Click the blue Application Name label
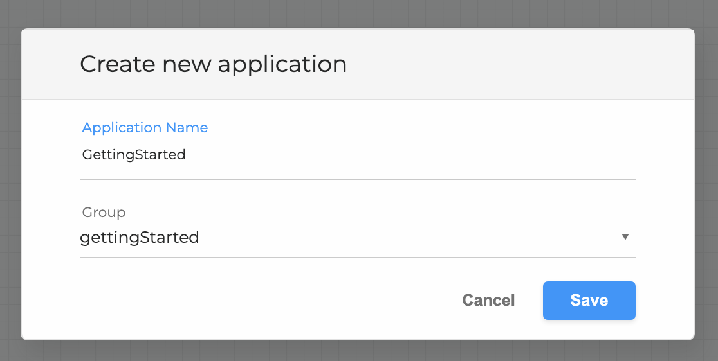Viewport: 718px width, 361px height. click(145, 127)
